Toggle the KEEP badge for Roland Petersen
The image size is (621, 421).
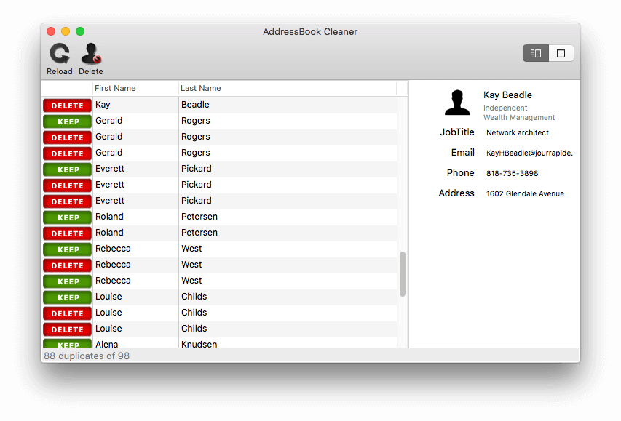tap(67, 217)
